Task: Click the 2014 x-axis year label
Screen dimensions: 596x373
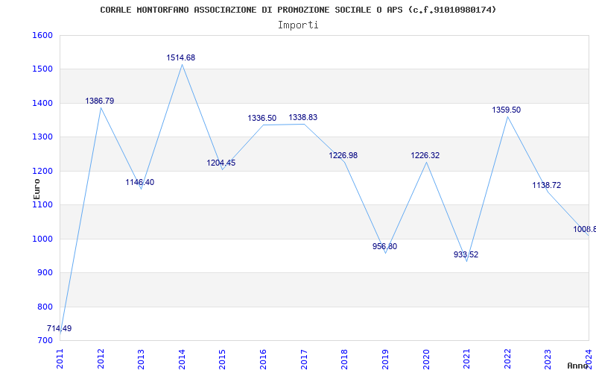Action: click(x=182, y=357)
